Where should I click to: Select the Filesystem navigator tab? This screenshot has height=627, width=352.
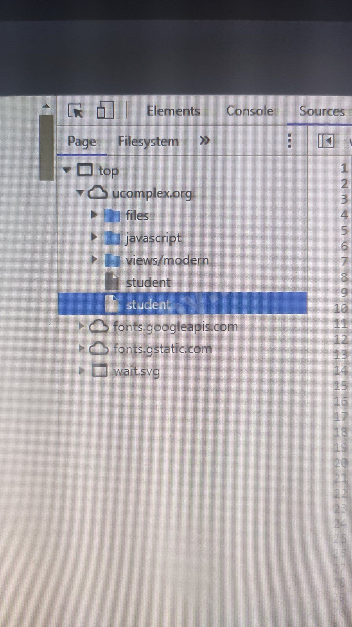[x=148, y=141]
